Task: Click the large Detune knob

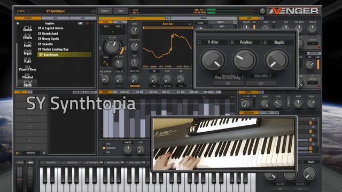Action: pyautogui.click(x=113, y=46)
